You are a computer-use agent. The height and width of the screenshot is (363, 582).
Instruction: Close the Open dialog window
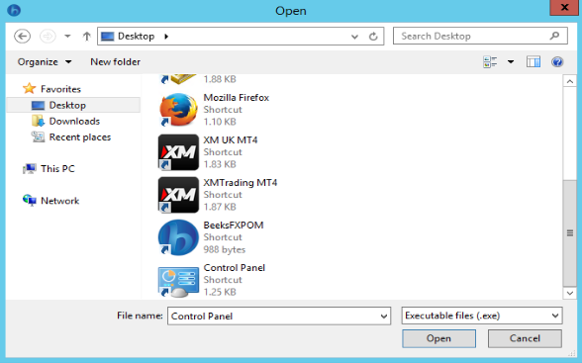pyautogui.click(x=564, y=8)
